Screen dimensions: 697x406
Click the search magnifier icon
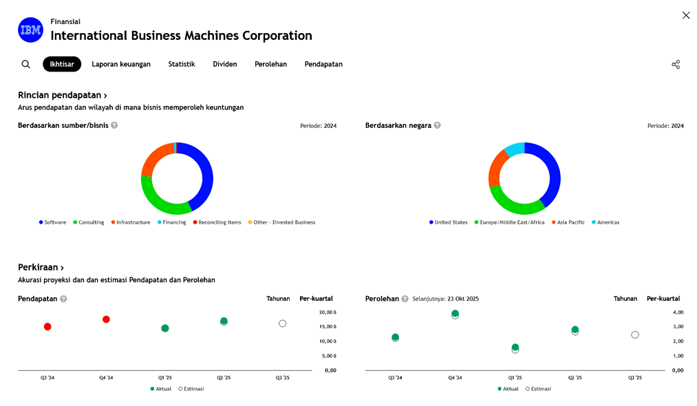point(25,64)
